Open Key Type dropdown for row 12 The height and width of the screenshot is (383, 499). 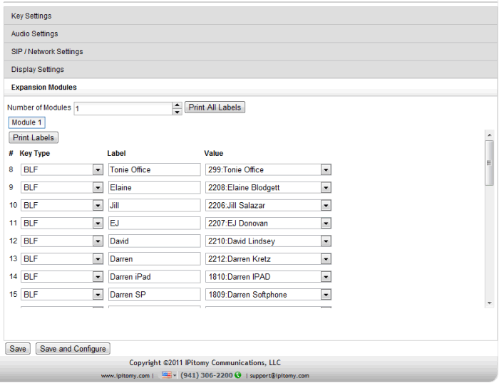(62, 241)
